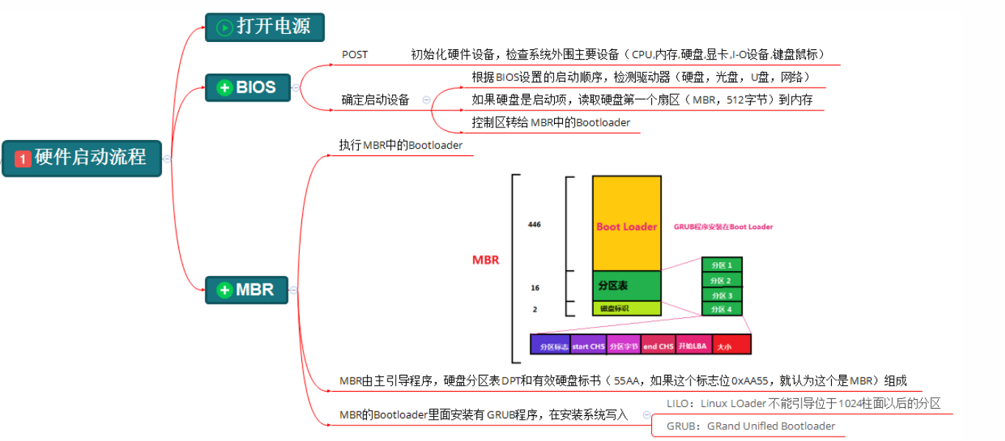Select the MBR的Bootloader里面安装有GRUB程序 subtopic
The image size is (1005, 441).
point(483,414)
